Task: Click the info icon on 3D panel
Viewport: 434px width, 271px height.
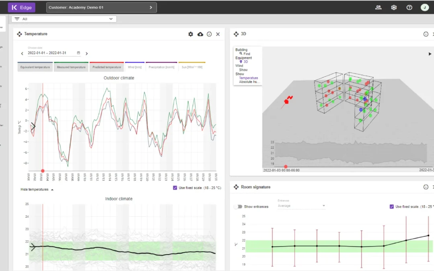Action: coord(426,34)
